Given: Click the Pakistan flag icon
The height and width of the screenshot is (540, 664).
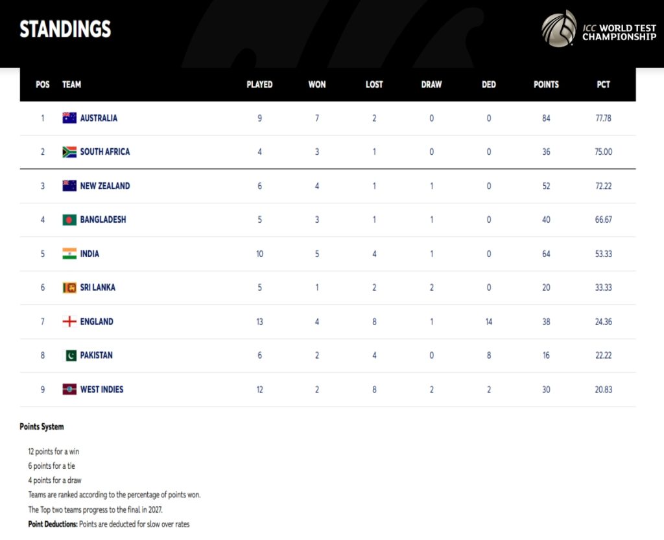Looking at the screenshot, I should 69,355.
